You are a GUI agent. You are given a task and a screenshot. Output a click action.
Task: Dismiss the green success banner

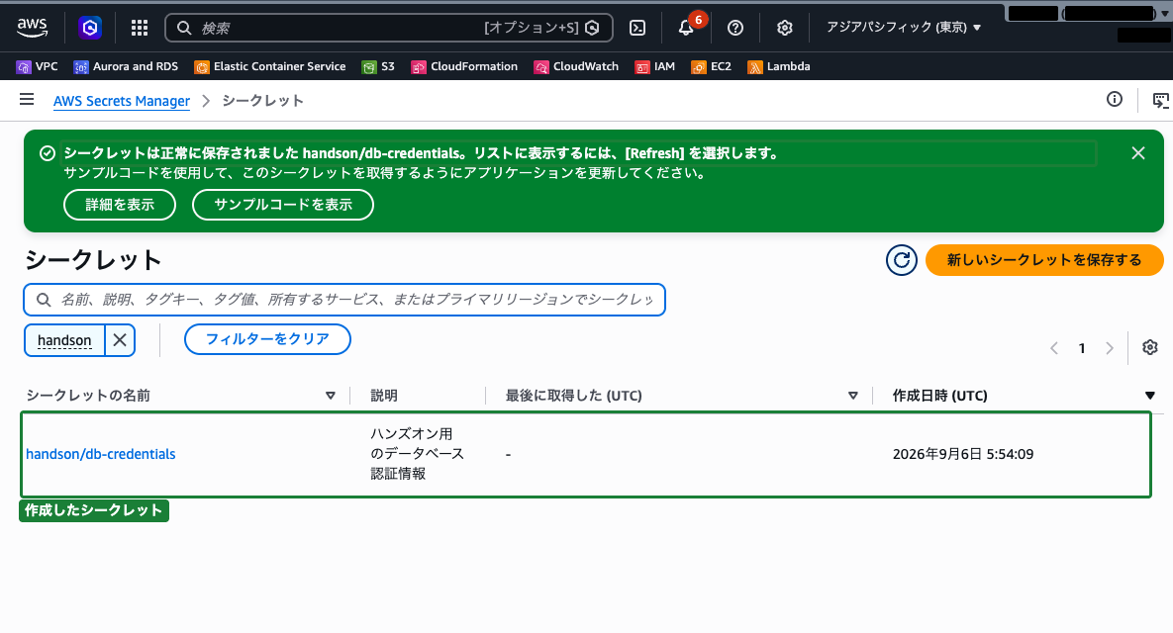click(1138, 153)
